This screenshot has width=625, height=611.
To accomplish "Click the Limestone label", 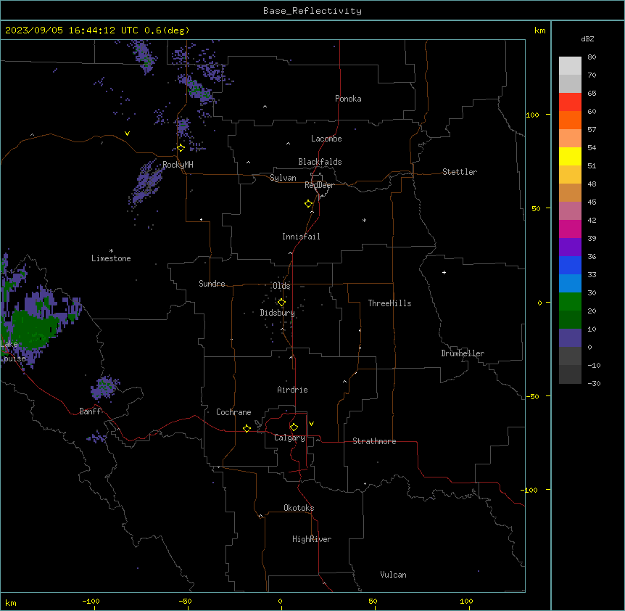I will click(x=111, y=258).
